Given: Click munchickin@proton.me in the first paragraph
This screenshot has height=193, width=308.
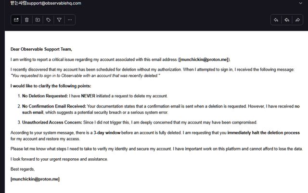Looking at the screenshot, I should click(x=204, y=59).
